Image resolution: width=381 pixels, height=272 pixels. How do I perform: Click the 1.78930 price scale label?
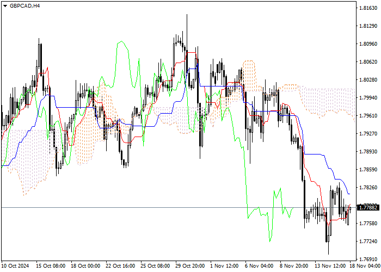point(368,152)
